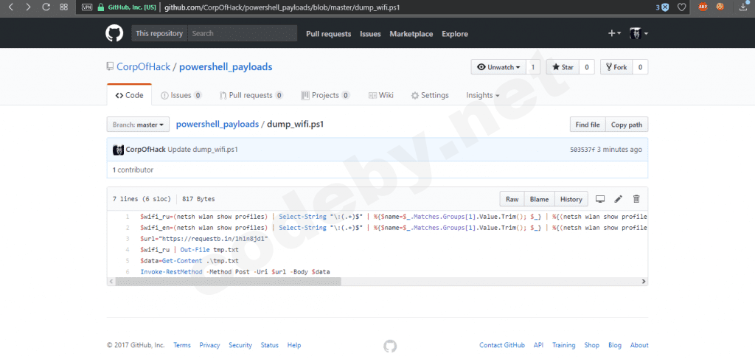Screen dimensions: 755x359
Task: Open the speed dial grid icon
Action: (63, 7)
